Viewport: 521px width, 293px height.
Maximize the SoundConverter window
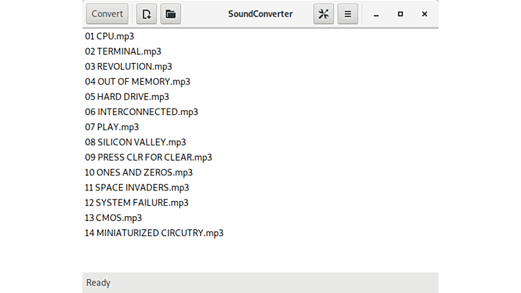tap(400, 14)
